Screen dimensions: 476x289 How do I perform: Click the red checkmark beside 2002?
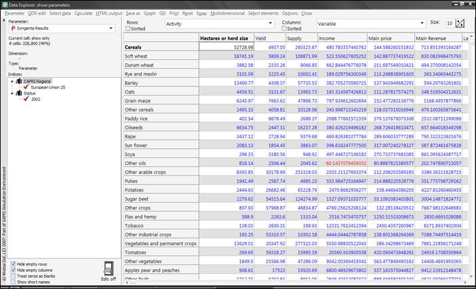(26, 98)
